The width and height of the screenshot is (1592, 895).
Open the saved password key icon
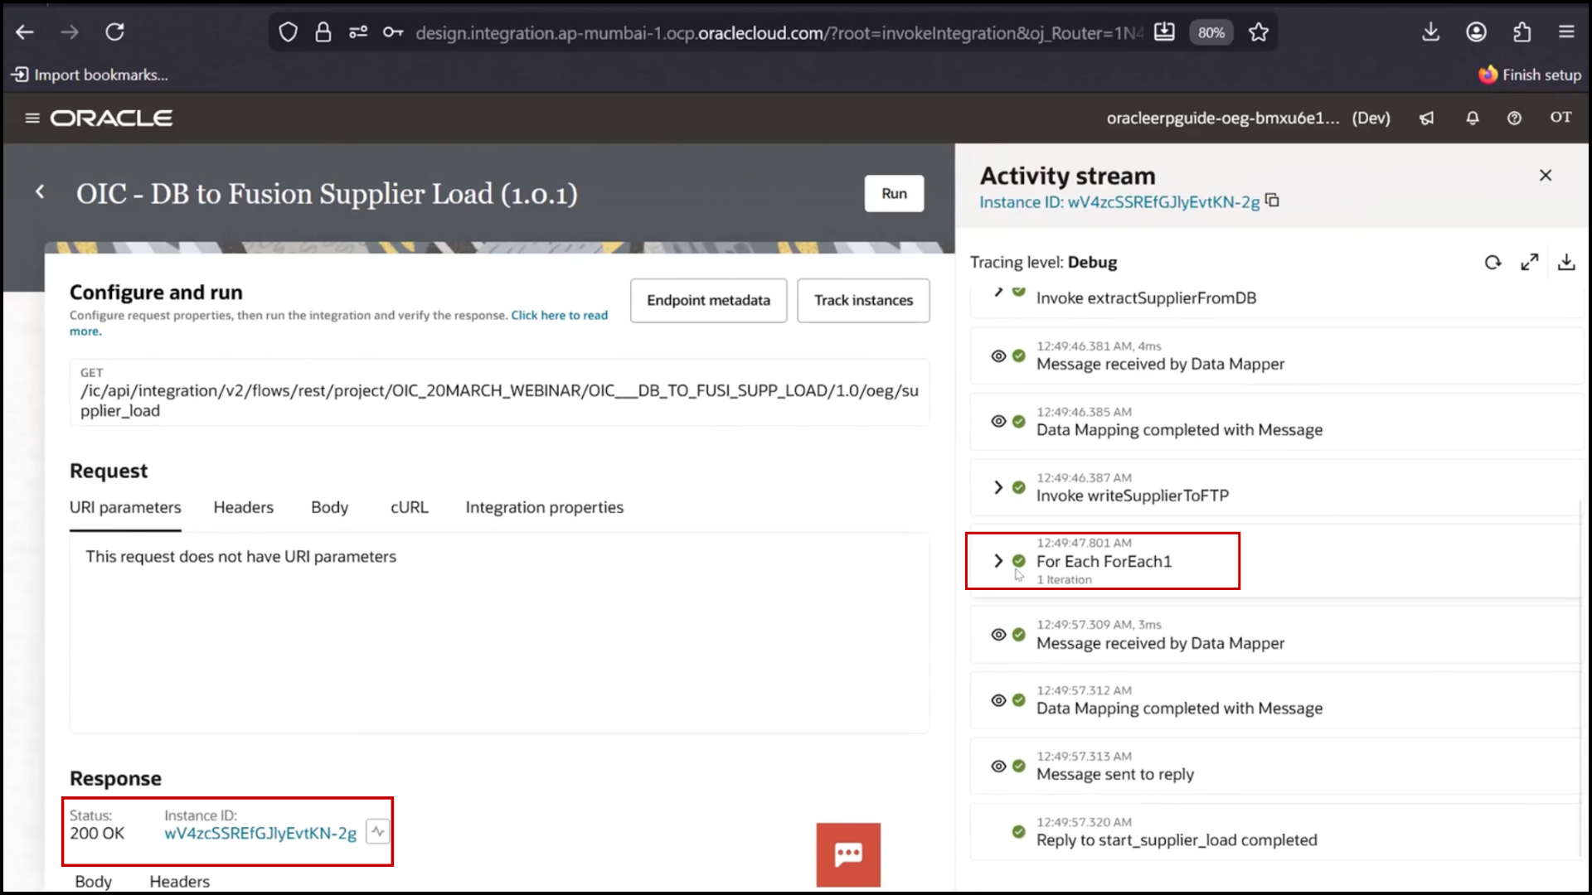[x=393, y=32]
